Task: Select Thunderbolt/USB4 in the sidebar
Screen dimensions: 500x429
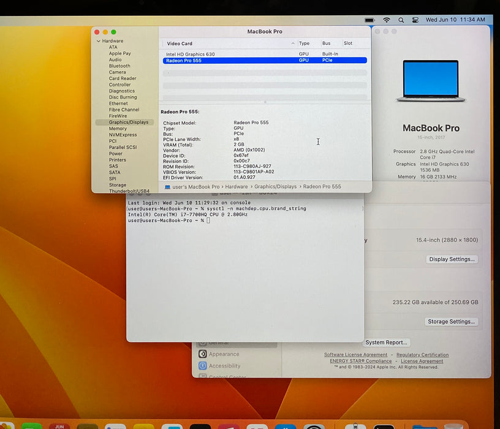Action: pyautogui.click(x=129, y=191)
